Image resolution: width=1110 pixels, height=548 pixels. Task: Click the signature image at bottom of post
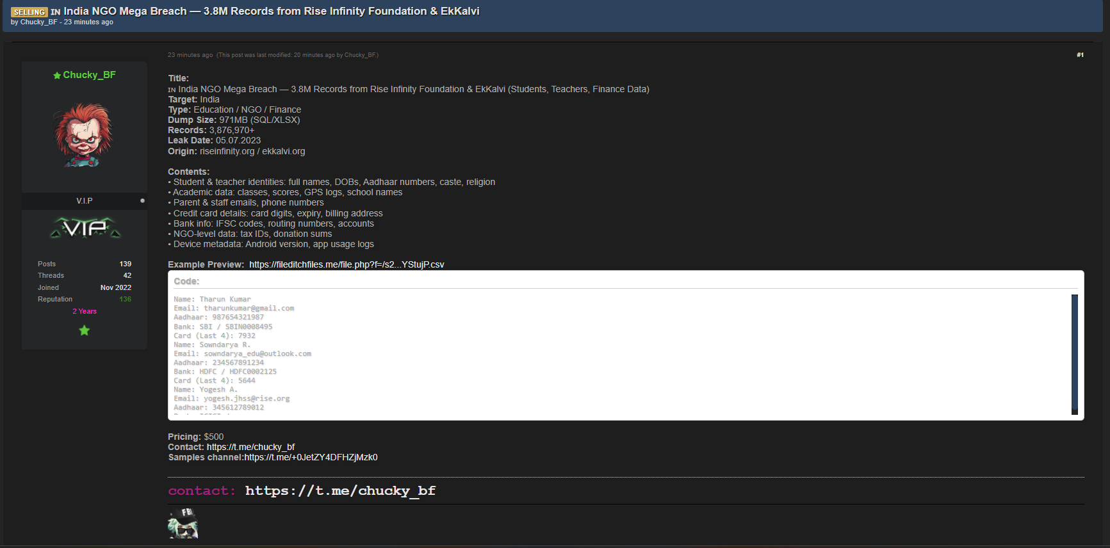[x=183, y=523]
